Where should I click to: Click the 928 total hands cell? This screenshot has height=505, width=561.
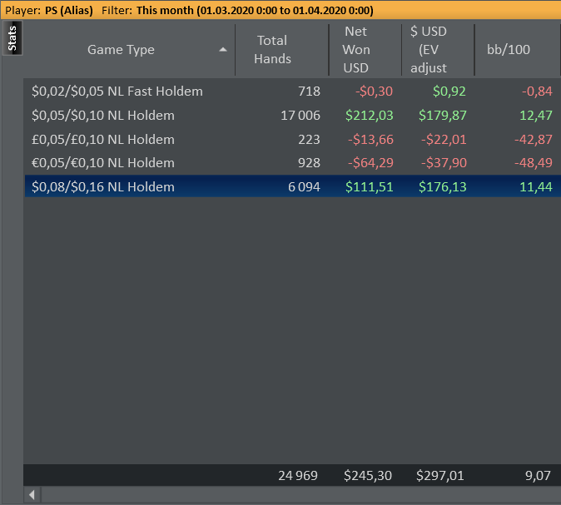309,163
